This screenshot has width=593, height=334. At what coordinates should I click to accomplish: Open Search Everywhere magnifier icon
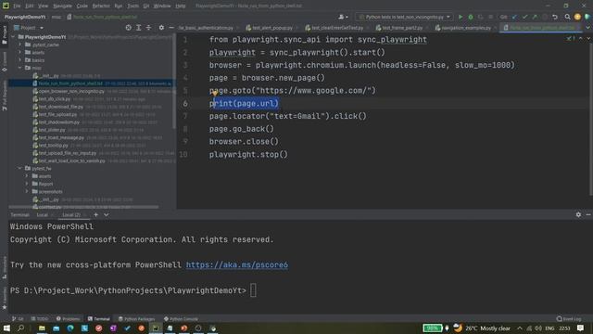coord(567,17)
